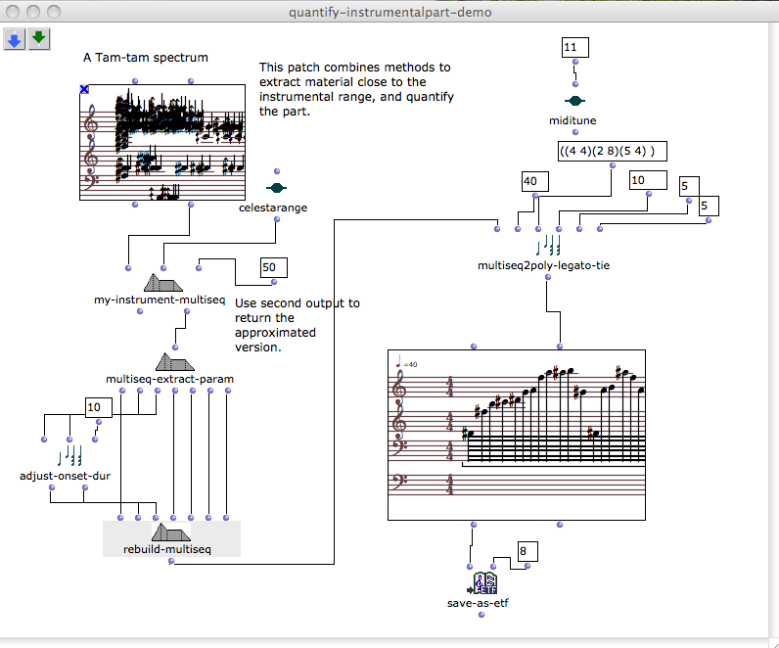The width and height of the screenshot is (779, 648).
Task: Select the miditune object icon
Action: coord(574,101)
